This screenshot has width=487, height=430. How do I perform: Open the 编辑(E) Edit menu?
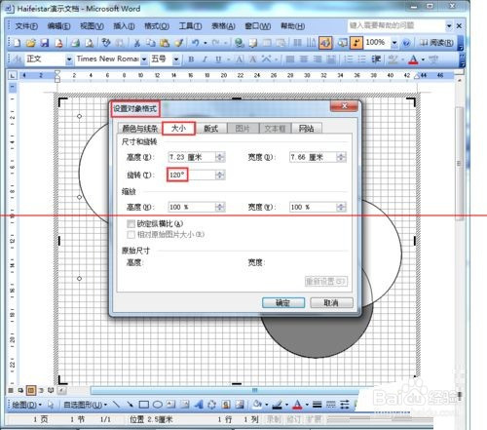pos(58,26)
